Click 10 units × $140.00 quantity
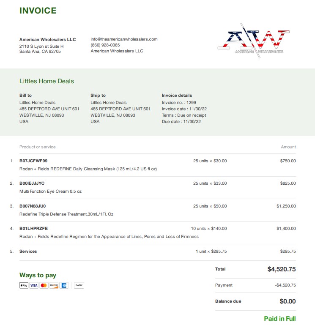 click(209, 228)
